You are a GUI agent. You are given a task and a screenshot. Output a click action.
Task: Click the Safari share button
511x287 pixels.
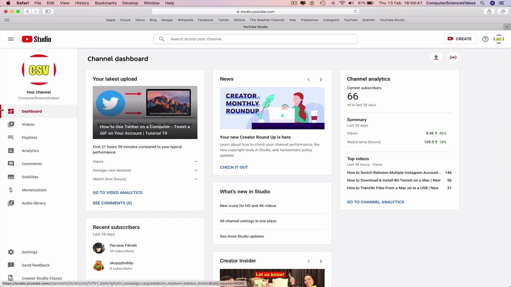[x=489, y=12]
